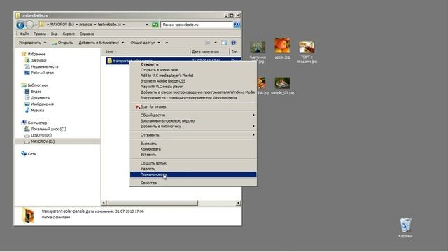This screenshot has width=448, height=252.
Task: Choose Переименовать in the context menu
Action: point(193,174)
